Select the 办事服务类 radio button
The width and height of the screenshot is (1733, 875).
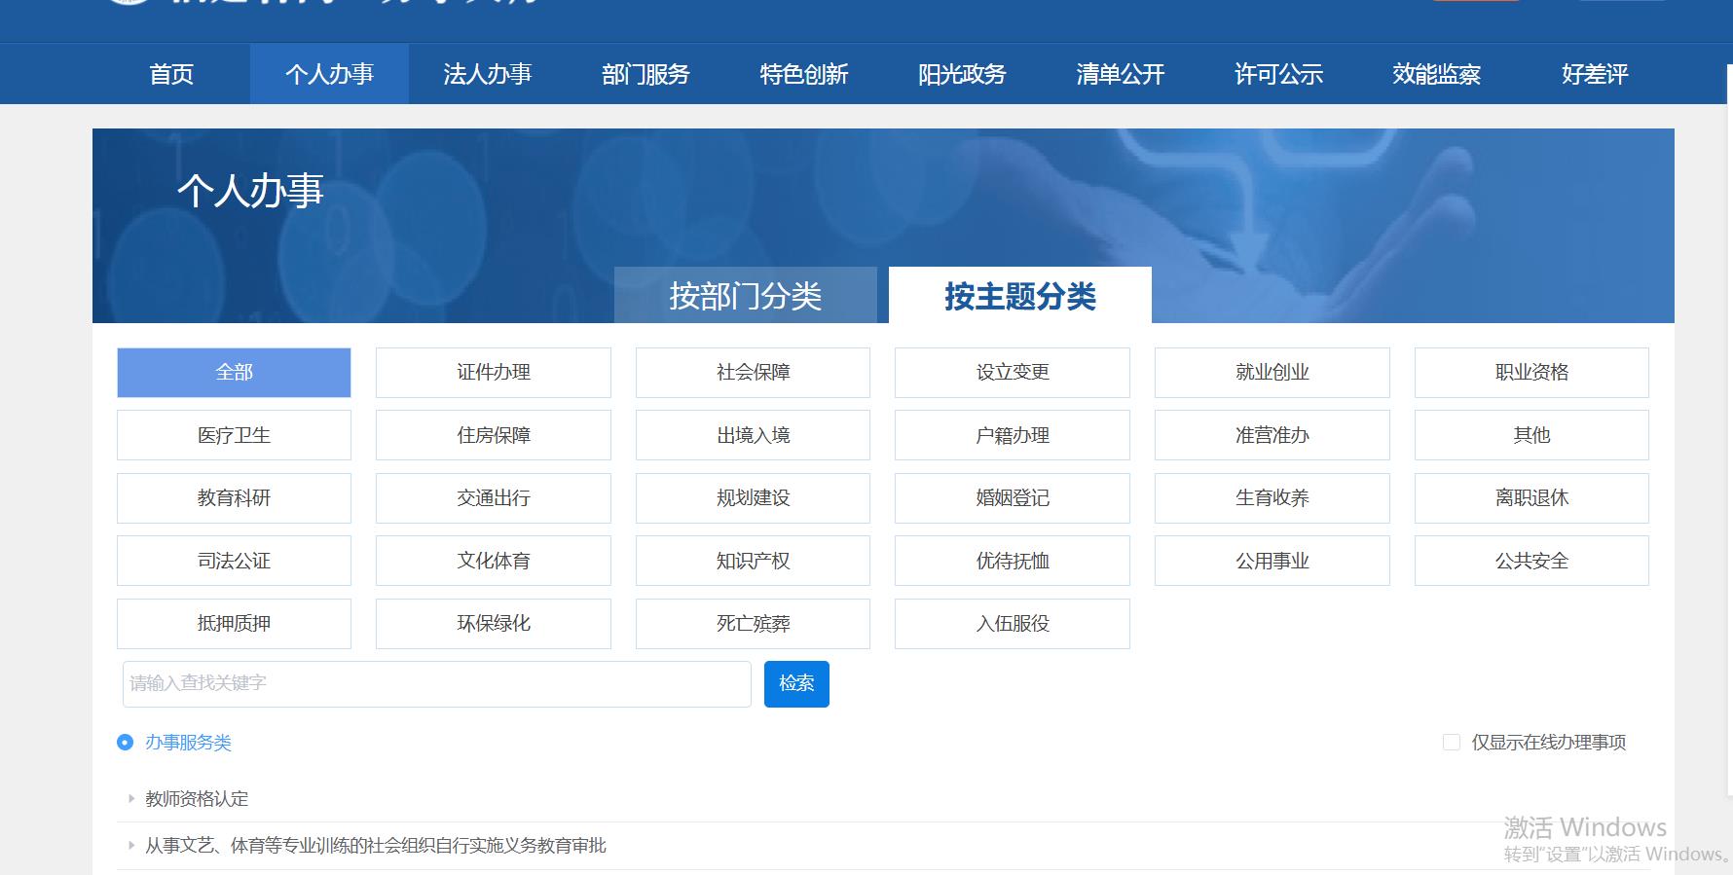coord(125,743)
